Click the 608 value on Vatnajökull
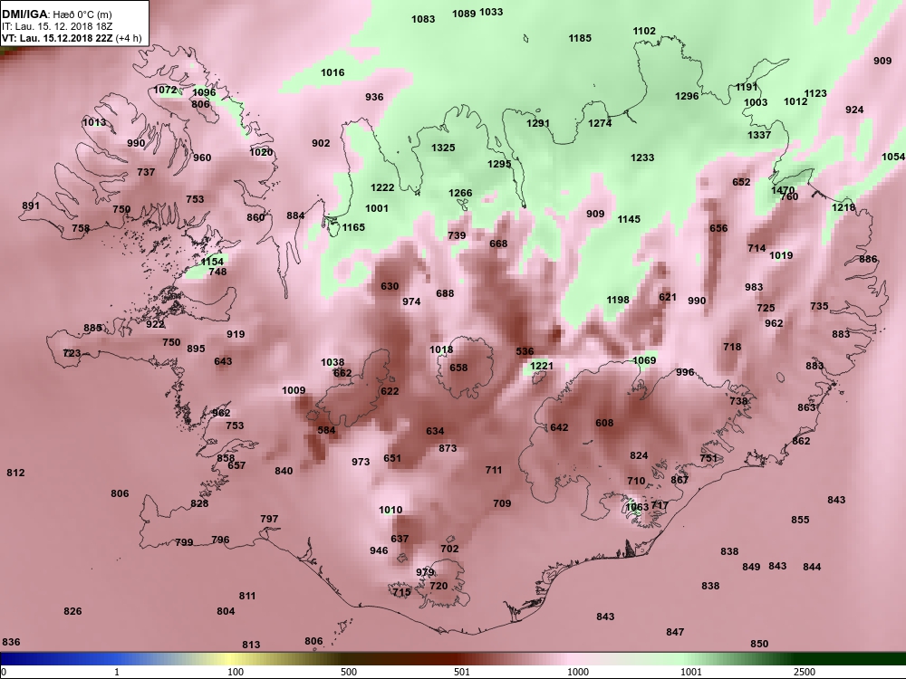906x679 pixels. pyautogui.click(x=604, y=423)
